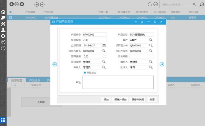Open the lookup for 批准人 field
Viewport: 205px width, 126px height.
pyautogui.click(x=151, y=67)
